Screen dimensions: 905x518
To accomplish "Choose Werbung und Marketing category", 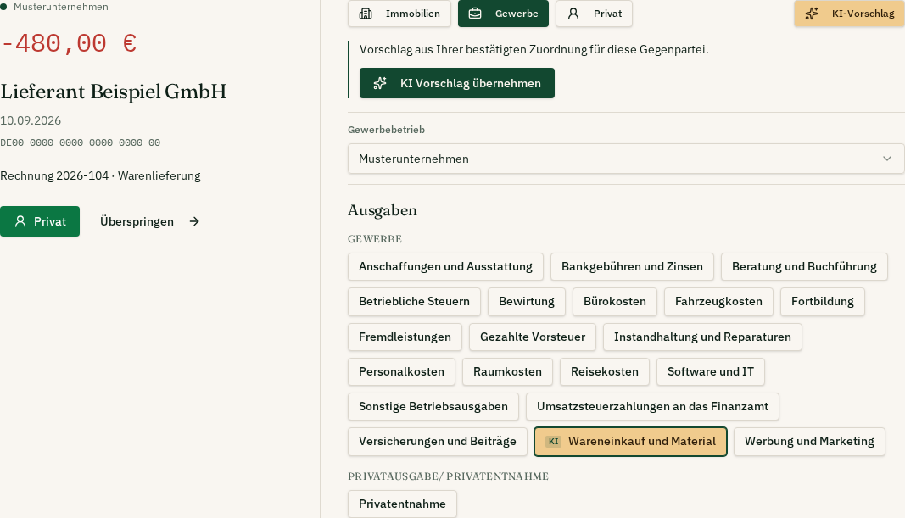I will pyautogui.click(x=809, y=442).
